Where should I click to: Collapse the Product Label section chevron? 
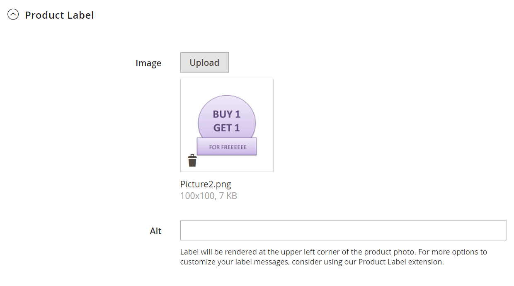coord(13,15)
